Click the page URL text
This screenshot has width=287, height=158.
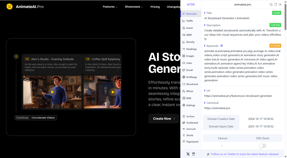[x=238, y=96]
